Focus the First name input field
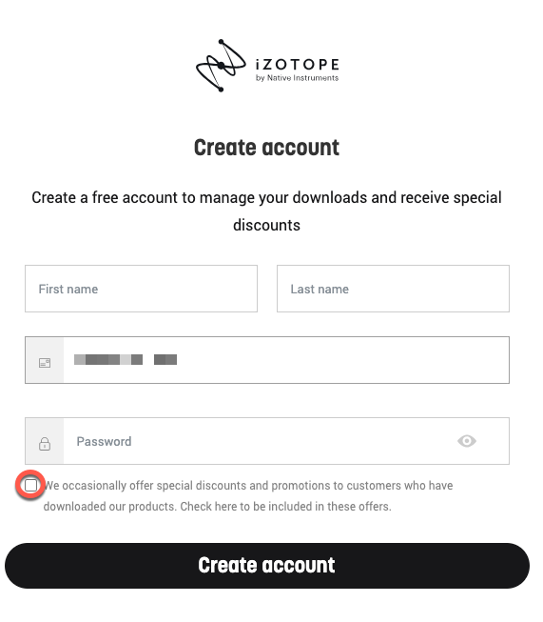 click(141, 289)
